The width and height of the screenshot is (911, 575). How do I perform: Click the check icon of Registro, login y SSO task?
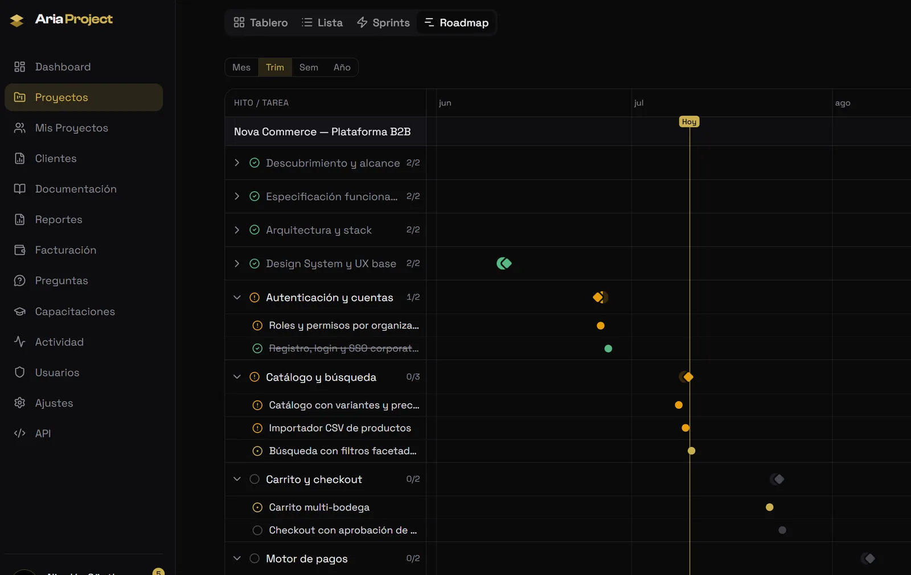tap(257, 348)
